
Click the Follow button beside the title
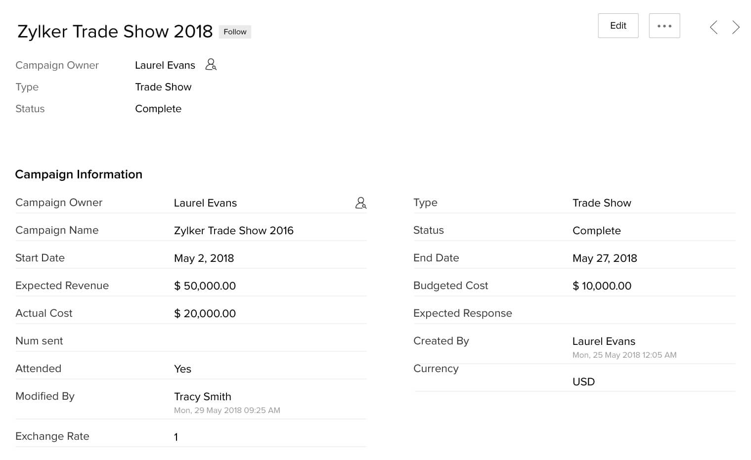tap(235, 32)
